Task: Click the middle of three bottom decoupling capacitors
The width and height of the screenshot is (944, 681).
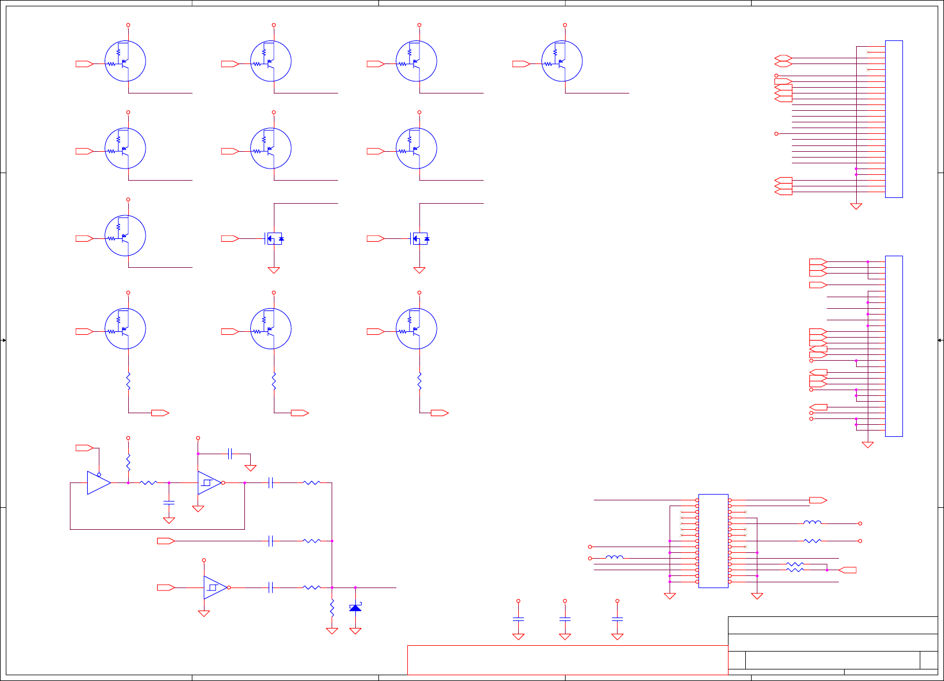Action: click(565, 619)
